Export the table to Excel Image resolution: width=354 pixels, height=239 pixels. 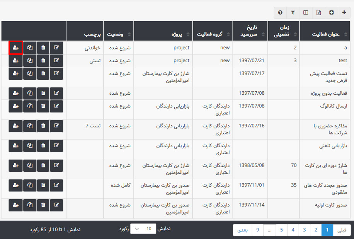click(x=318, y=13)
